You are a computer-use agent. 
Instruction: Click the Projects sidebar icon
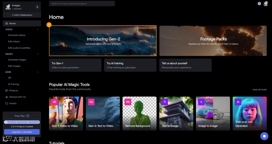tap(7, 91)
